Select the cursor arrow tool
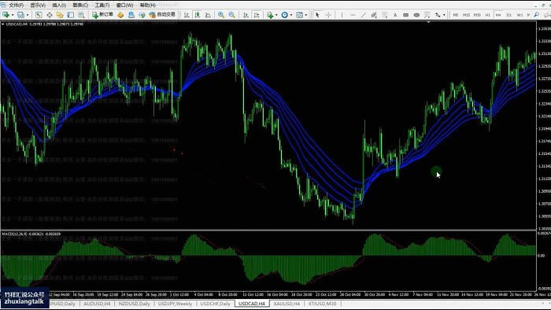 (x=317, y=15)
